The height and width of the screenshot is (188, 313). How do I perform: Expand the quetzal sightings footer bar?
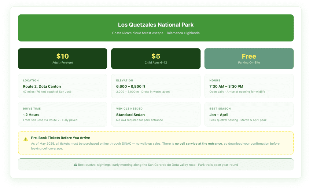156,164
